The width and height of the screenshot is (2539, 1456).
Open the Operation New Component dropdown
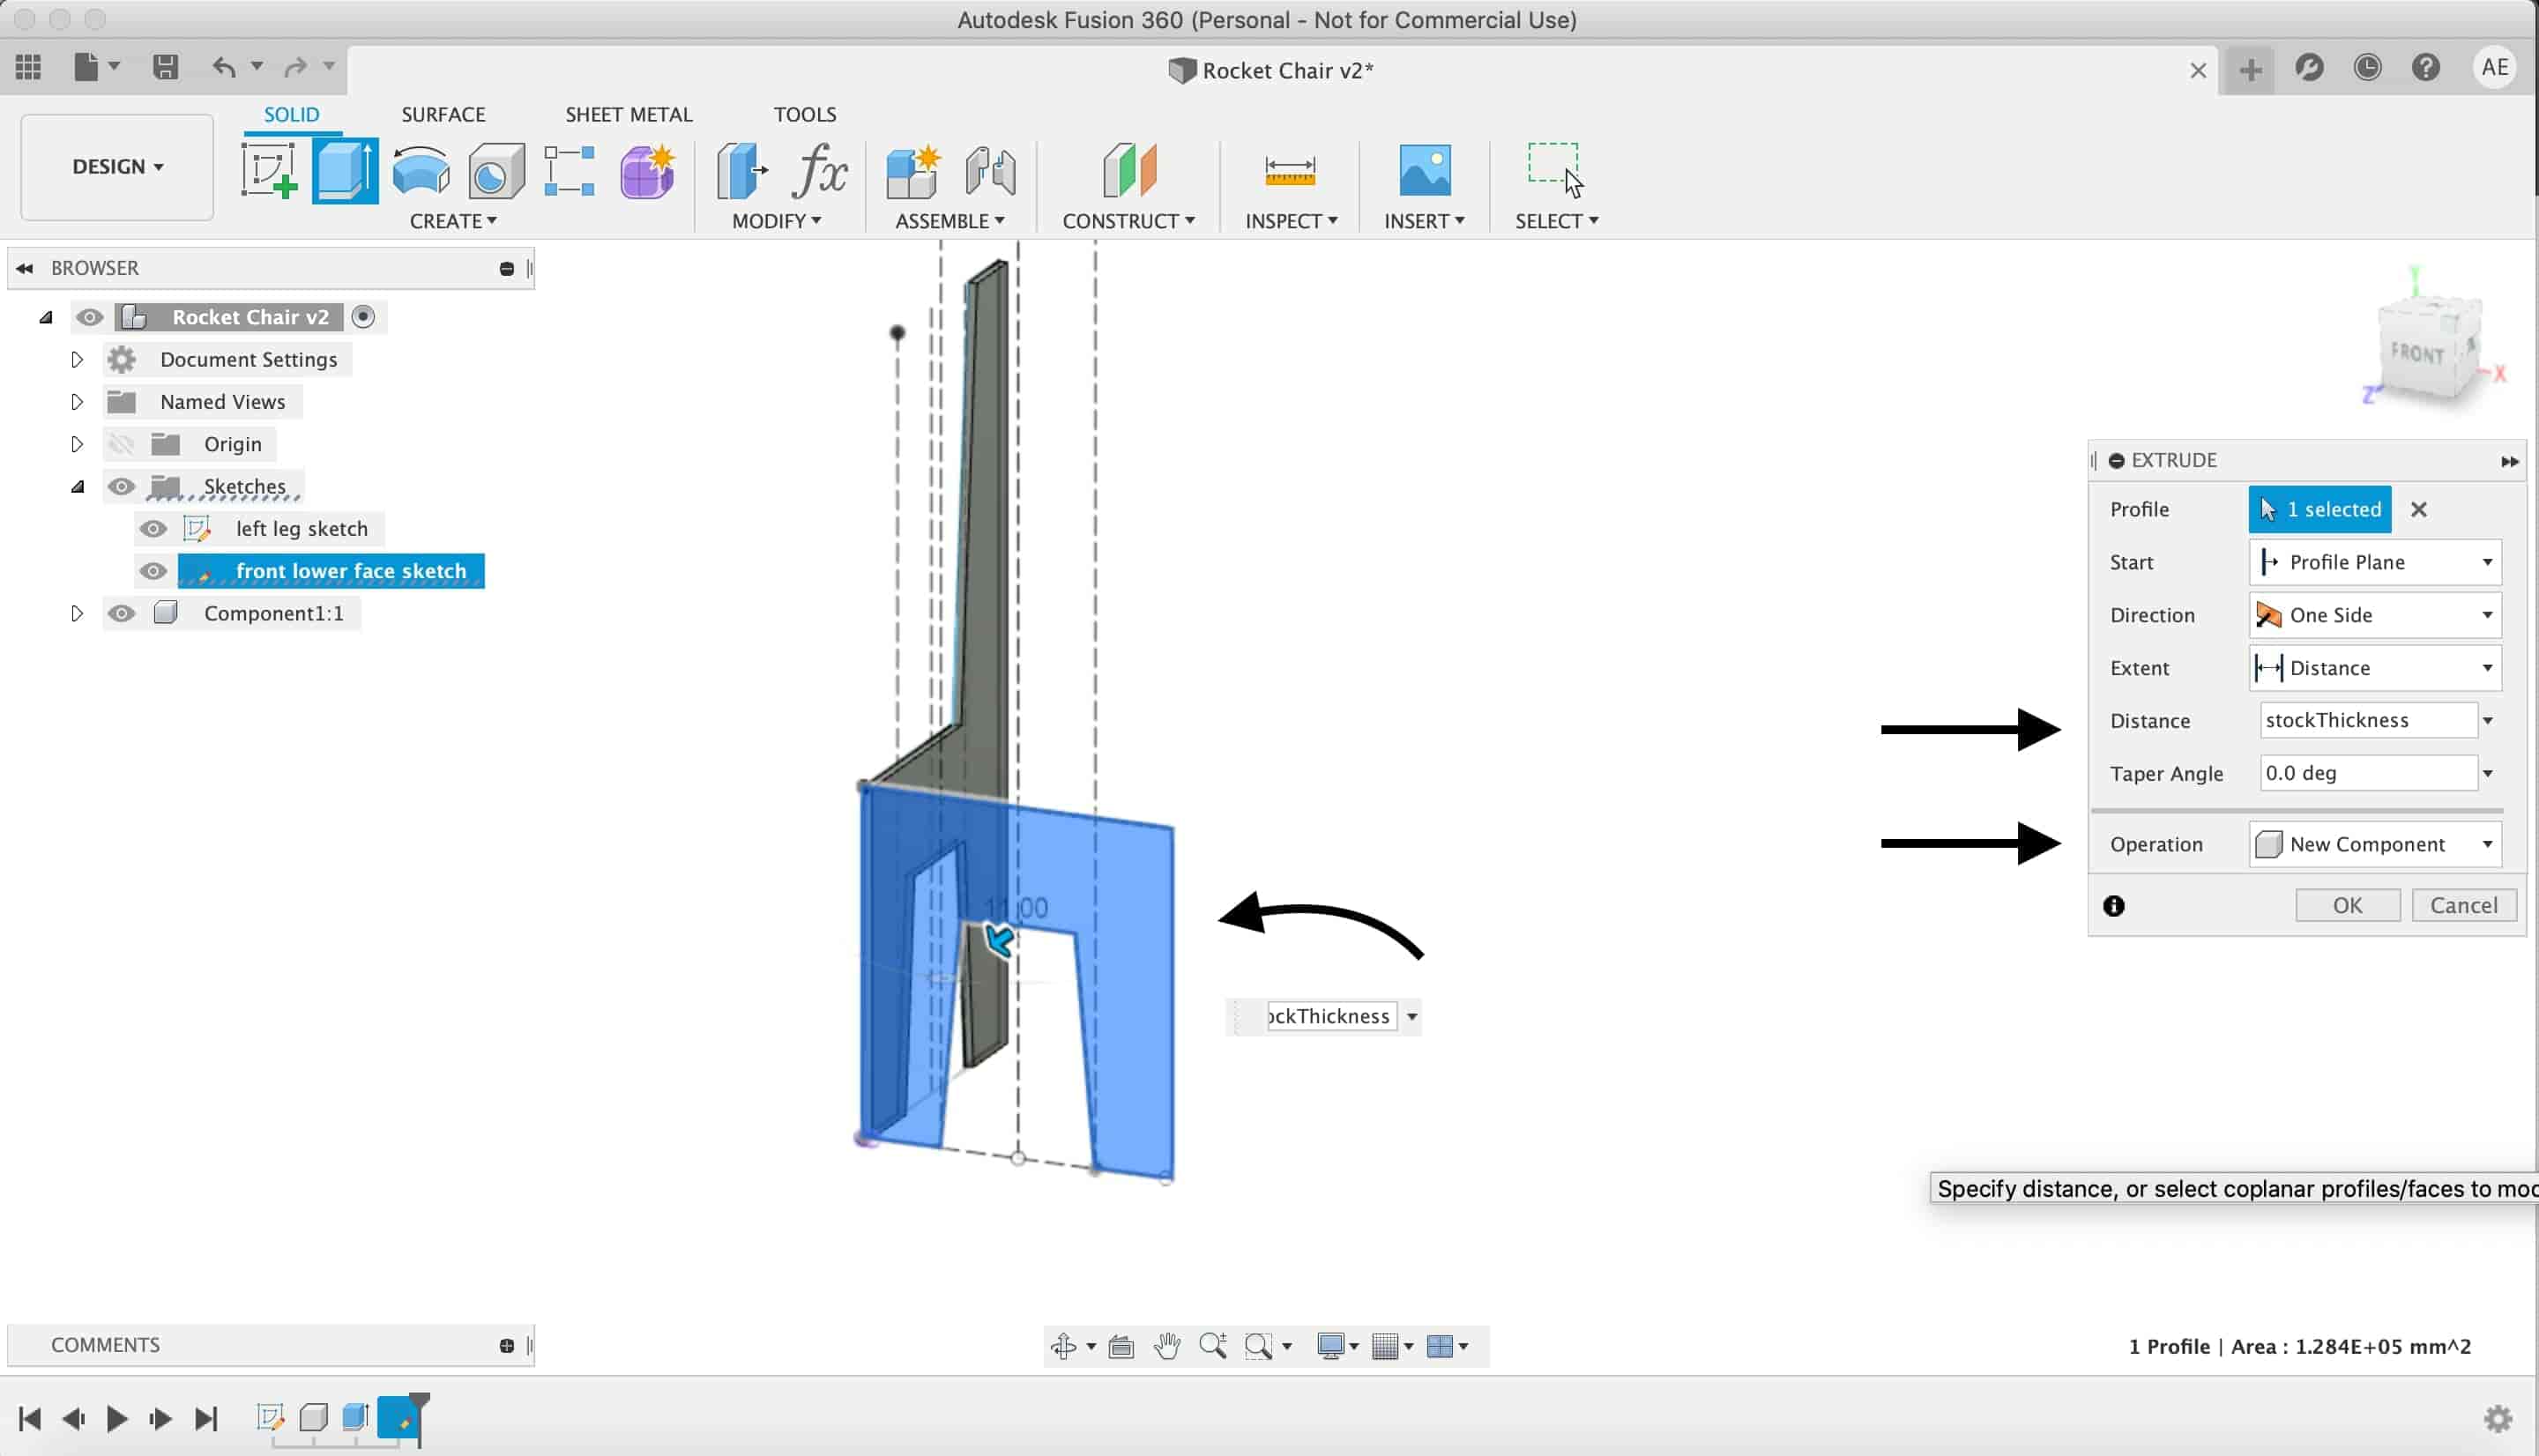point(2375,844)
